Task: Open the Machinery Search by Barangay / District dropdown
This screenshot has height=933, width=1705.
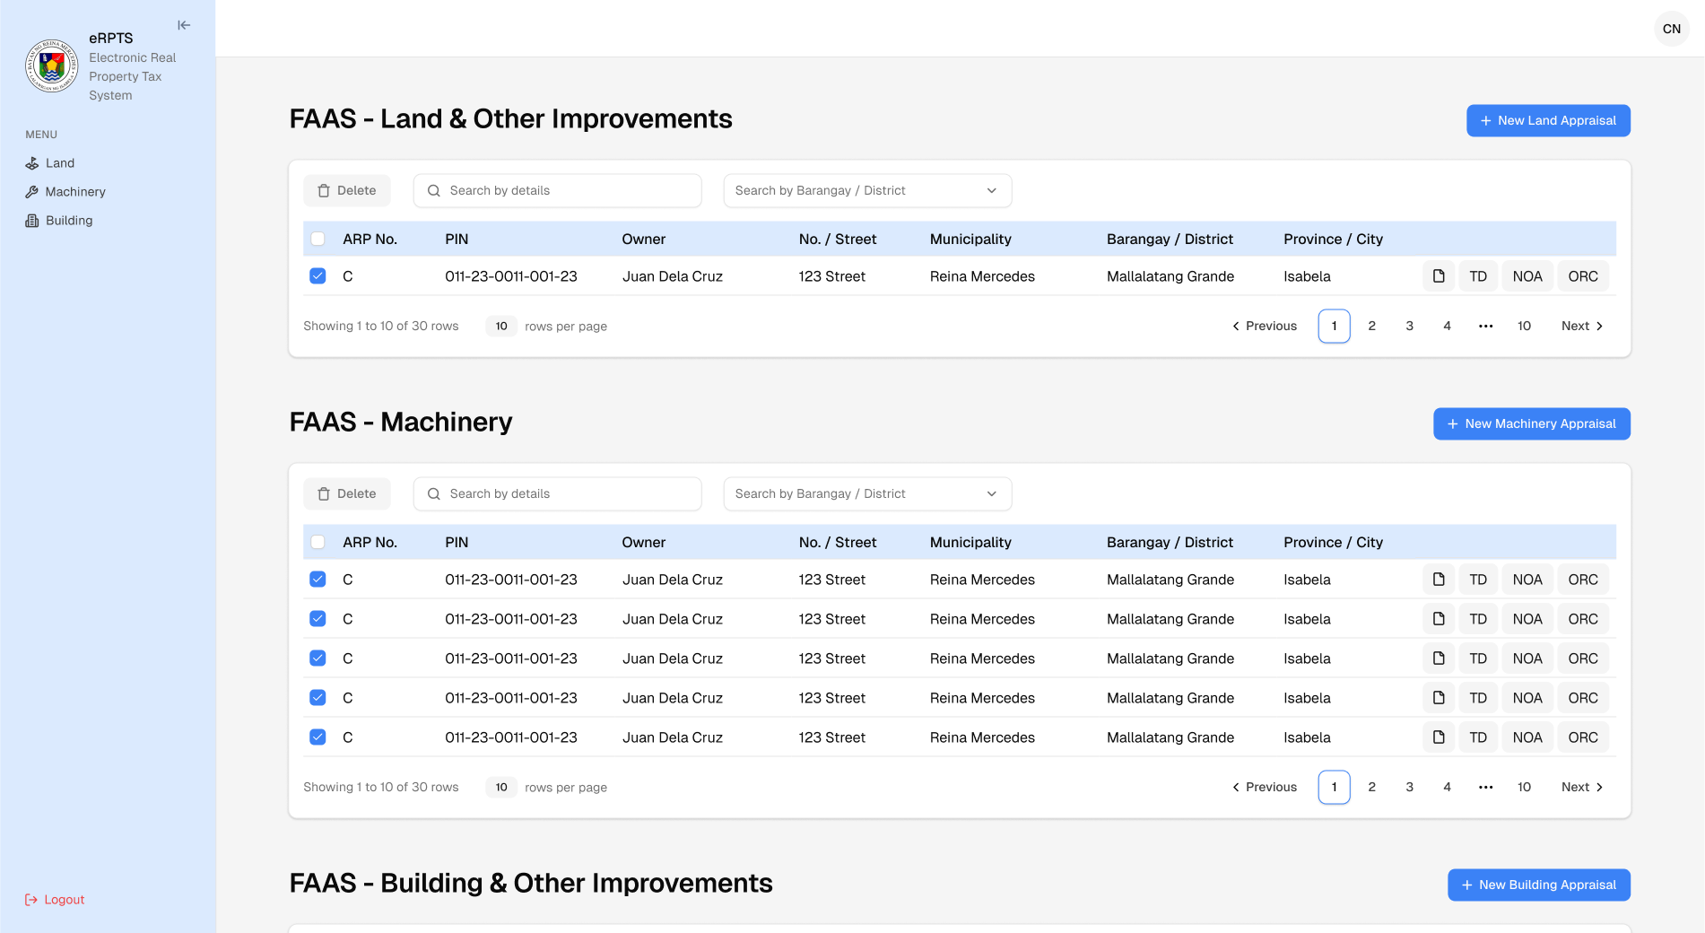Action: (x=866, y=494)
